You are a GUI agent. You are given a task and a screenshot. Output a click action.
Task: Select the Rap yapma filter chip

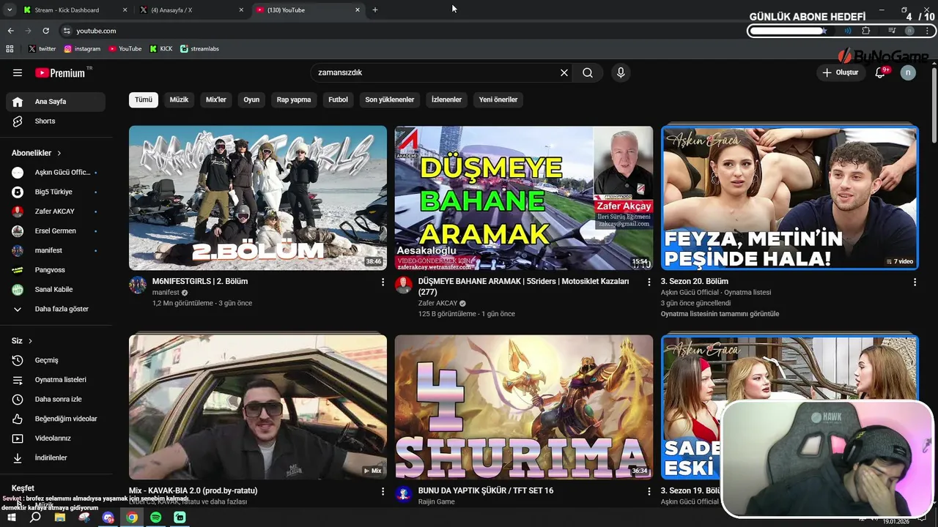[294, 100]
